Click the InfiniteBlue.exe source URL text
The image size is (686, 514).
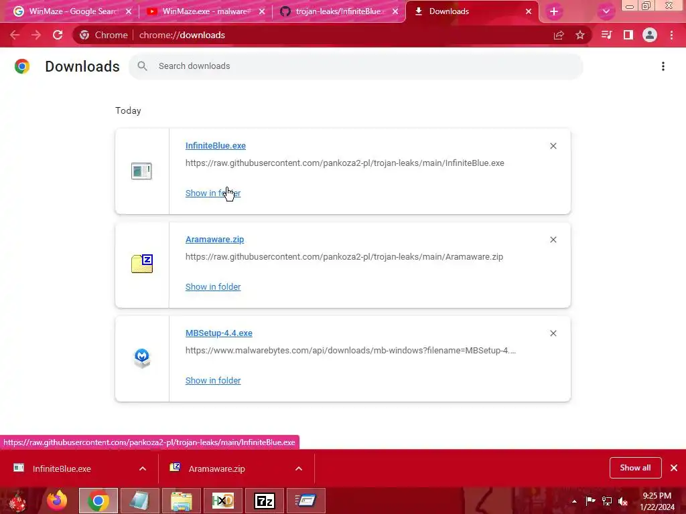click(x=345, y=163)
